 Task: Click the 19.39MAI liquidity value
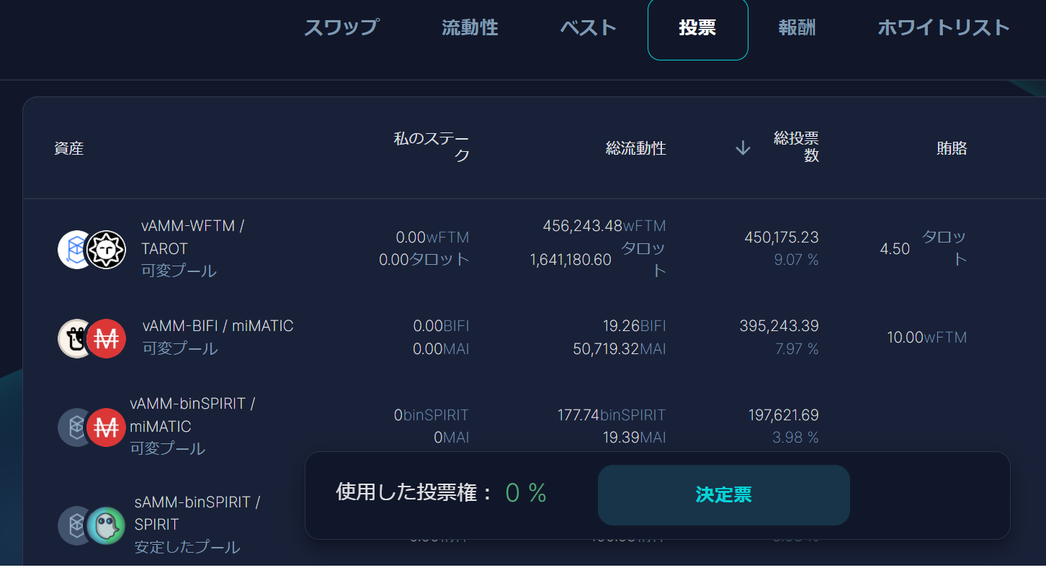point(635,438)
